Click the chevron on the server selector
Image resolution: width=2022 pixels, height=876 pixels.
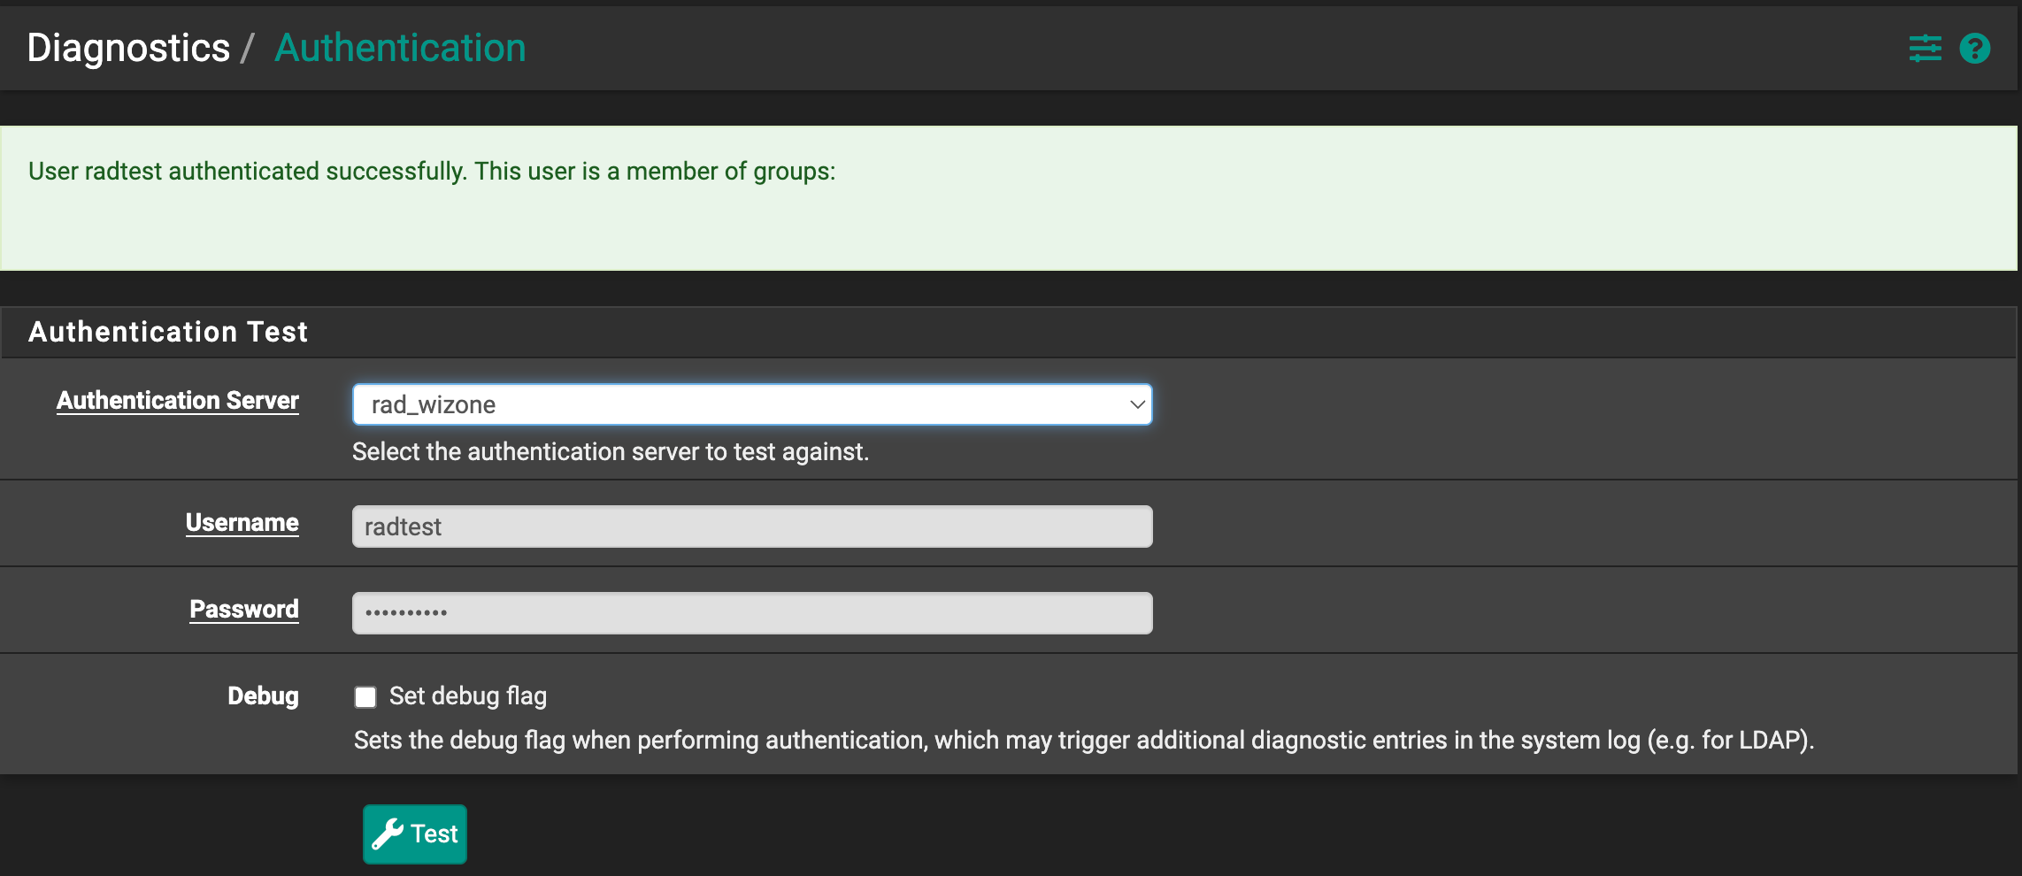coord(1137,404)
